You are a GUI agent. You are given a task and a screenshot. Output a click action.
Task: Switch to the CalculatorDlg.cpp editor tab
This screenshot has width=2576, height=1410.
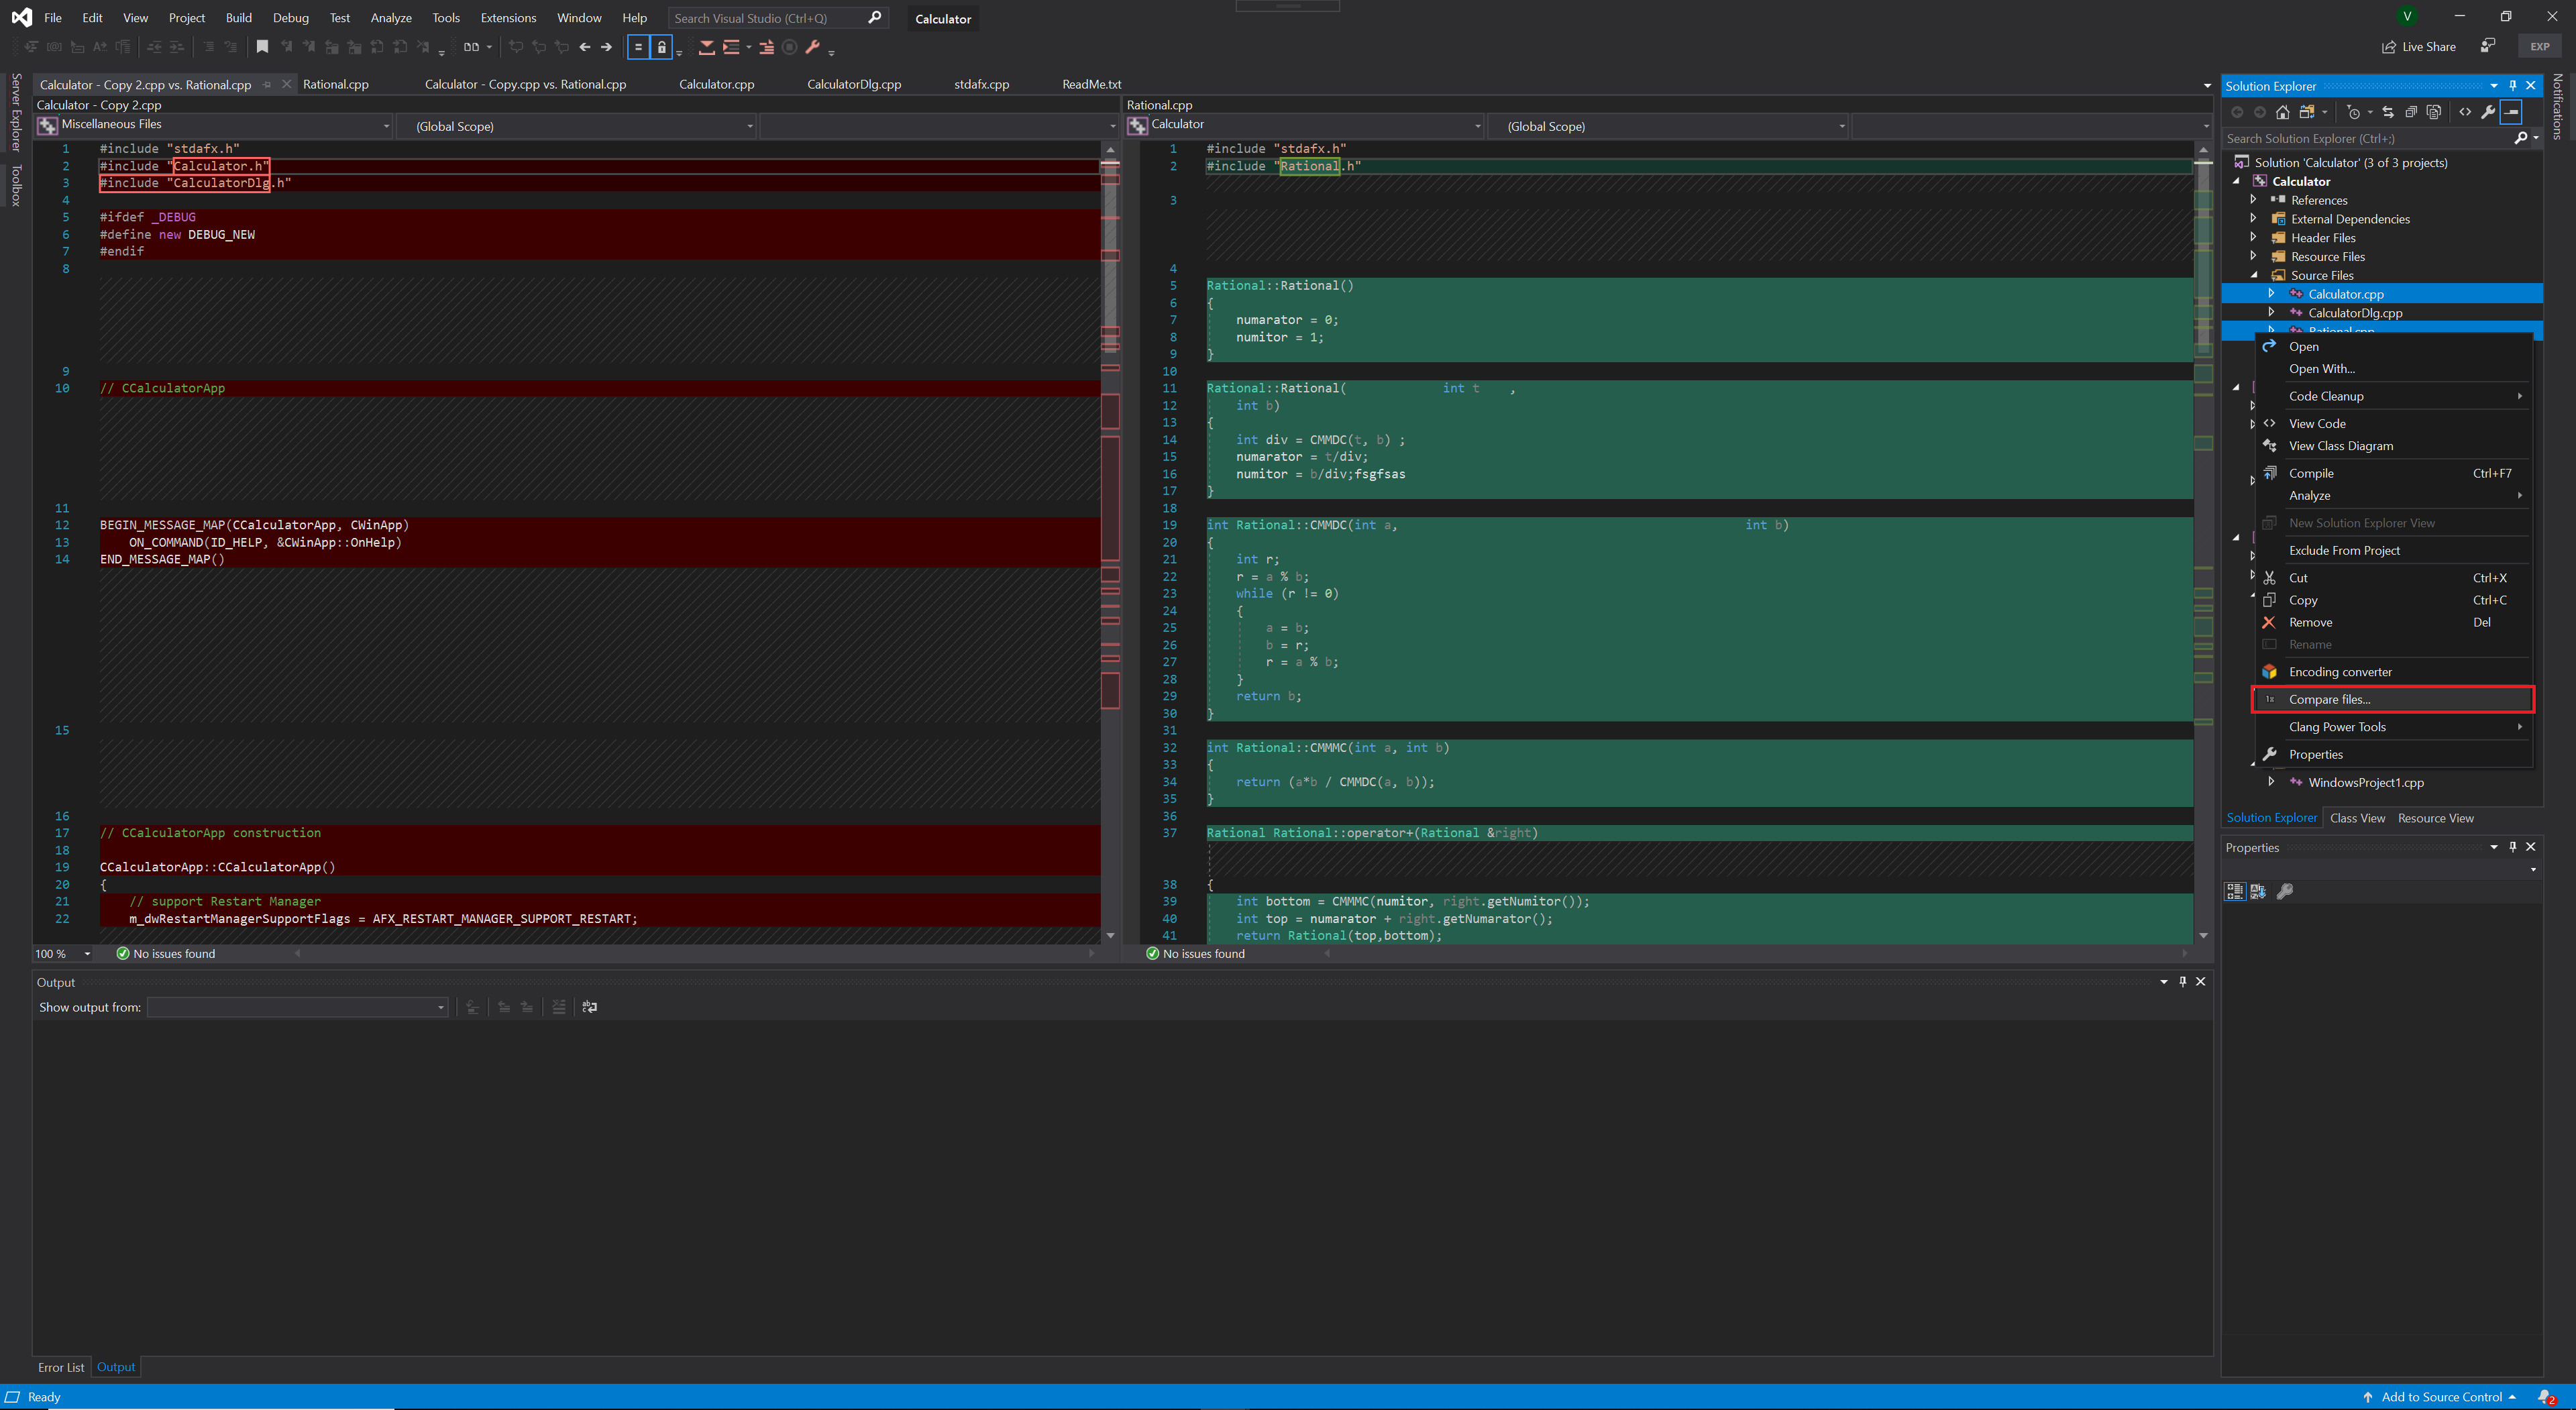click(x=854, y=84)
